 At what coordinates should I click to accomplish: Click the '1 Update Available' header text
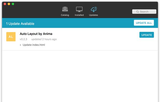[x=20, y=24]
